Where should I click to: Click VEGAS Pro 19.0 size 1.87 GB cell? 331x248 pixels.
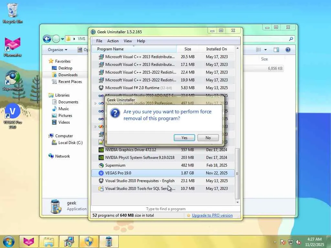point(187,173)
